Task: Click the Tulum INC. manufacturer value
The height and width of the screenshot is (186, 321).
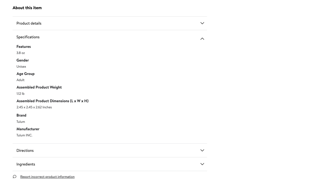Action: pos(25,135)
